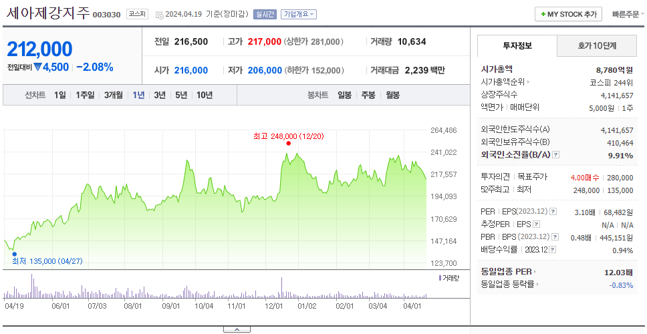Click the 외국인소진율 value 9.91%
Viewport: 647px width, 334px height.
620,156
